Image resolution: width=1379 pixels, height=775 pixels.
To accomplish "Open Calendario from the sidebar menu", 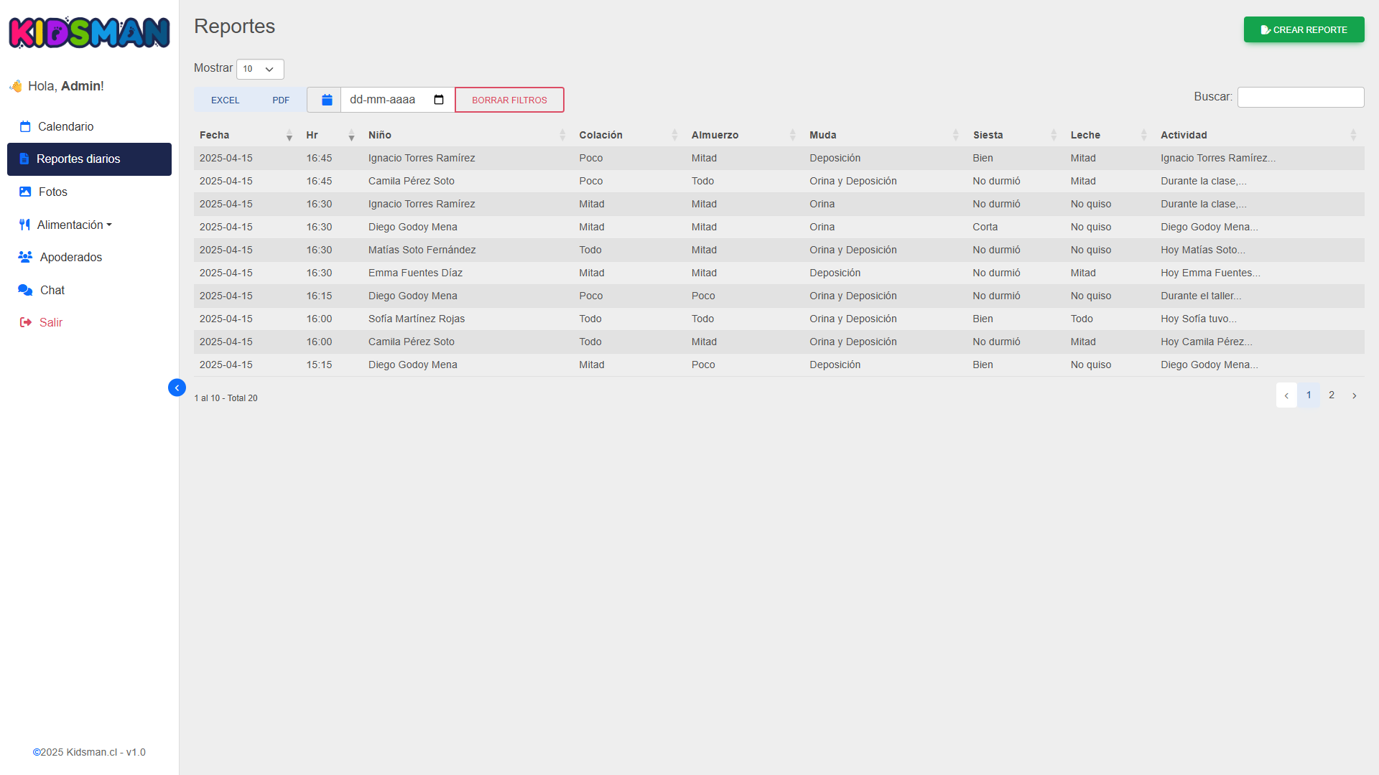I will pos(65,126).
